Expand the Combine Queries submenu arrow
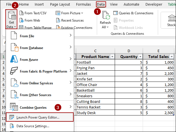Screen dimensions: 176x132 pyautogui.click(x=71, y=106)
